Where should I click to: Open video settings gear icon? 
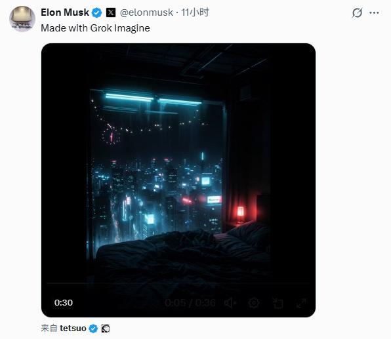254,303
